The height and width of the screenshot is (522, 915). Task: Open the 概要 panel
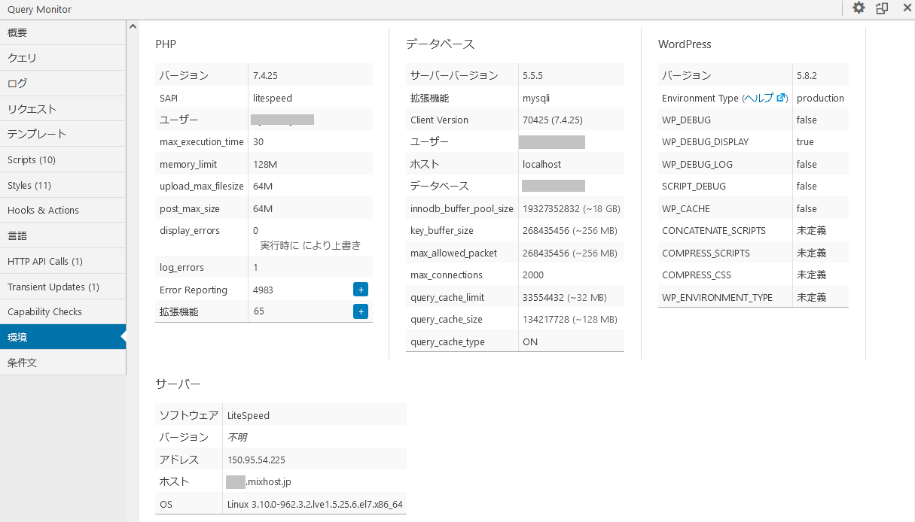pos(63,33)
